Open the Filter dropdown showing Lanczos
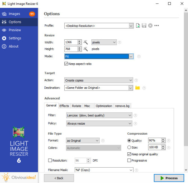 99,115
